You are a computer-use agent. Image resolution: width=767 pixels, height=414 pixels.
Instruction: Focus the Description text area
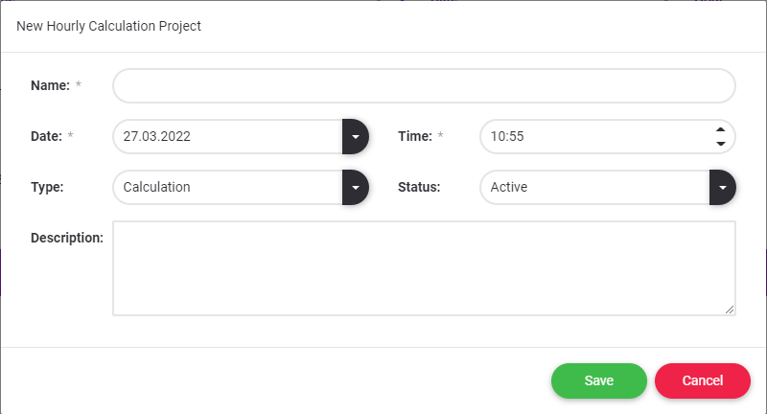coord(424,268)
